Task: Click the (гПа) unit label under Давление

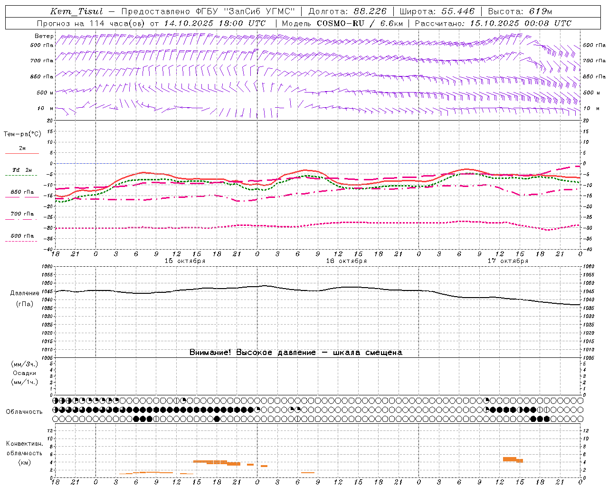Action: click(x=25, y=304)
